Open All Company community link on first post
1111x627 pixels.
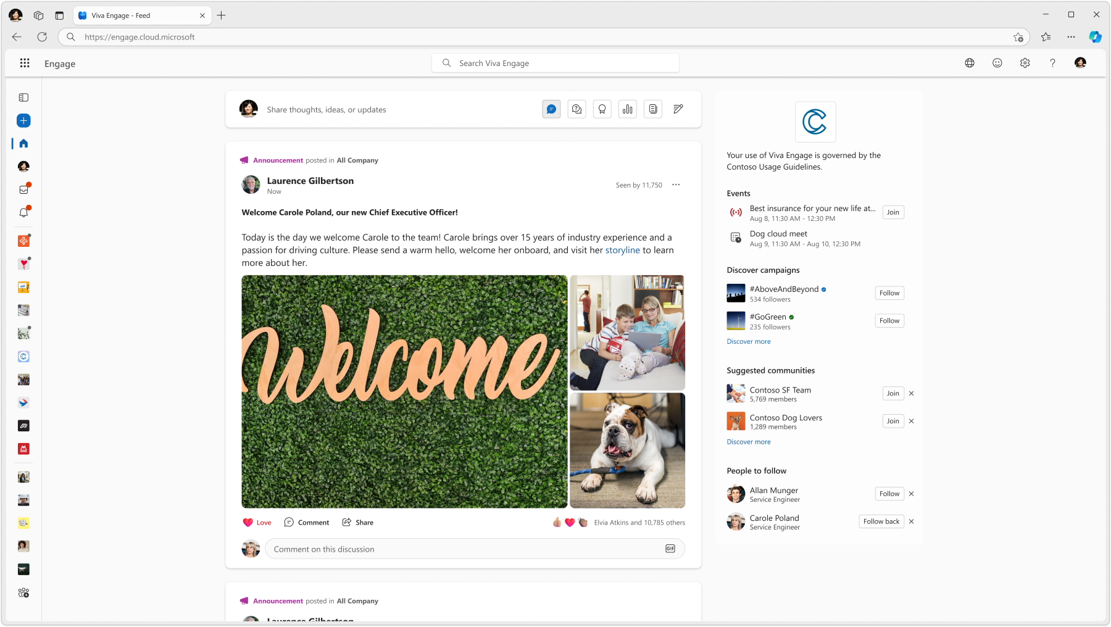[x=357, y=160]
